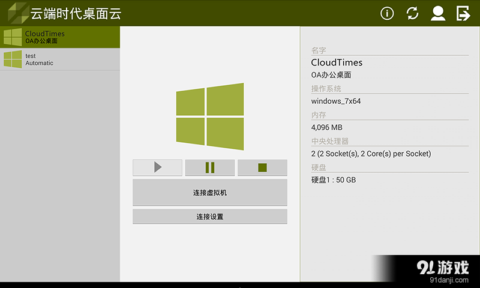Select the test Automatic desktop entry
Image resolution: width=480 pixels, height=288 pixels.
click(x=60, y=59)
